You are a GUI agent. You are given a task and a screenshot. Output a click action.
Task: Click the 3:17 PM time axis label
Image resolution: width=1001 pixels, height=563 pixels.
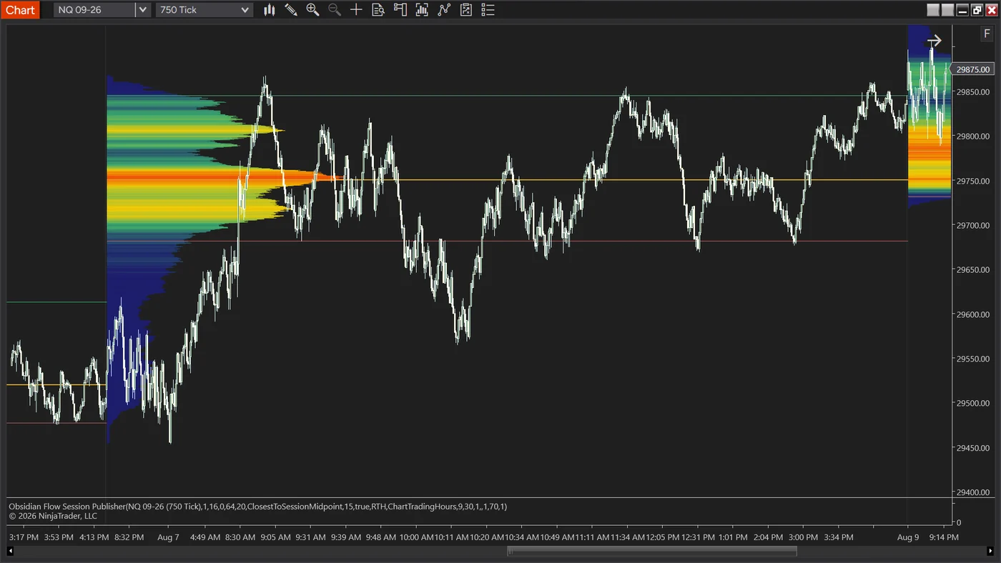[24, 537]
